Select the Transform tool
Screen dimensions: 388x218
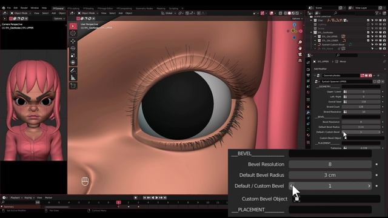73,62
